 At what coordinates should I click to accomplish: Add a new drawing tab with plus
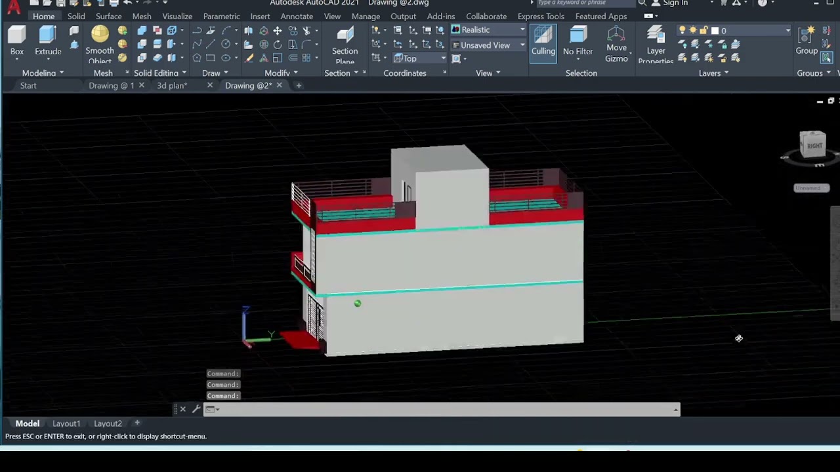299,85
